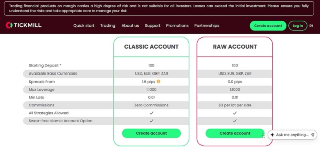Click the CLASSIC ACCOUNT heading
Viewport: 320px width, 147px height.
click(152, 47)
